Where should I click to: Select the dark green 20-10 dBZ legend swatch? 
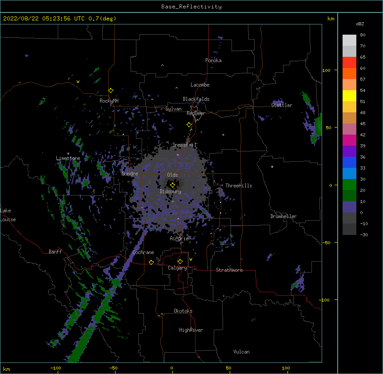pyautogui.click(x=349, y=196)
